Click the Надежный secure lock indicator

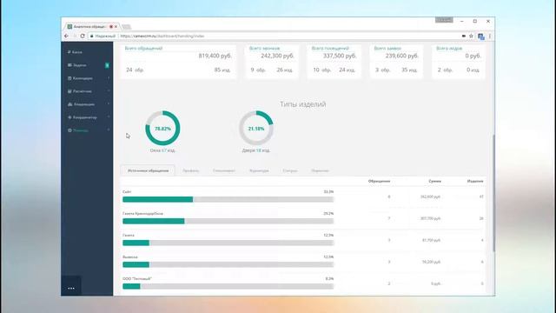point(103,36)
